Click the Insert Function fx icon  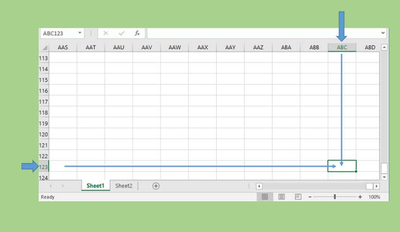pos(137,34)
